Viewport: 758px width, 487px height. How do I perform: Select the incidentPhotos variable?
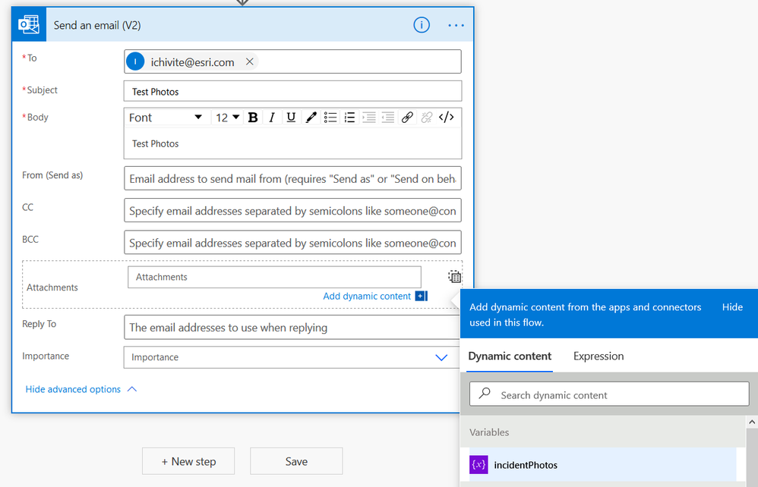pyautogui.click(x=602, y=465)
